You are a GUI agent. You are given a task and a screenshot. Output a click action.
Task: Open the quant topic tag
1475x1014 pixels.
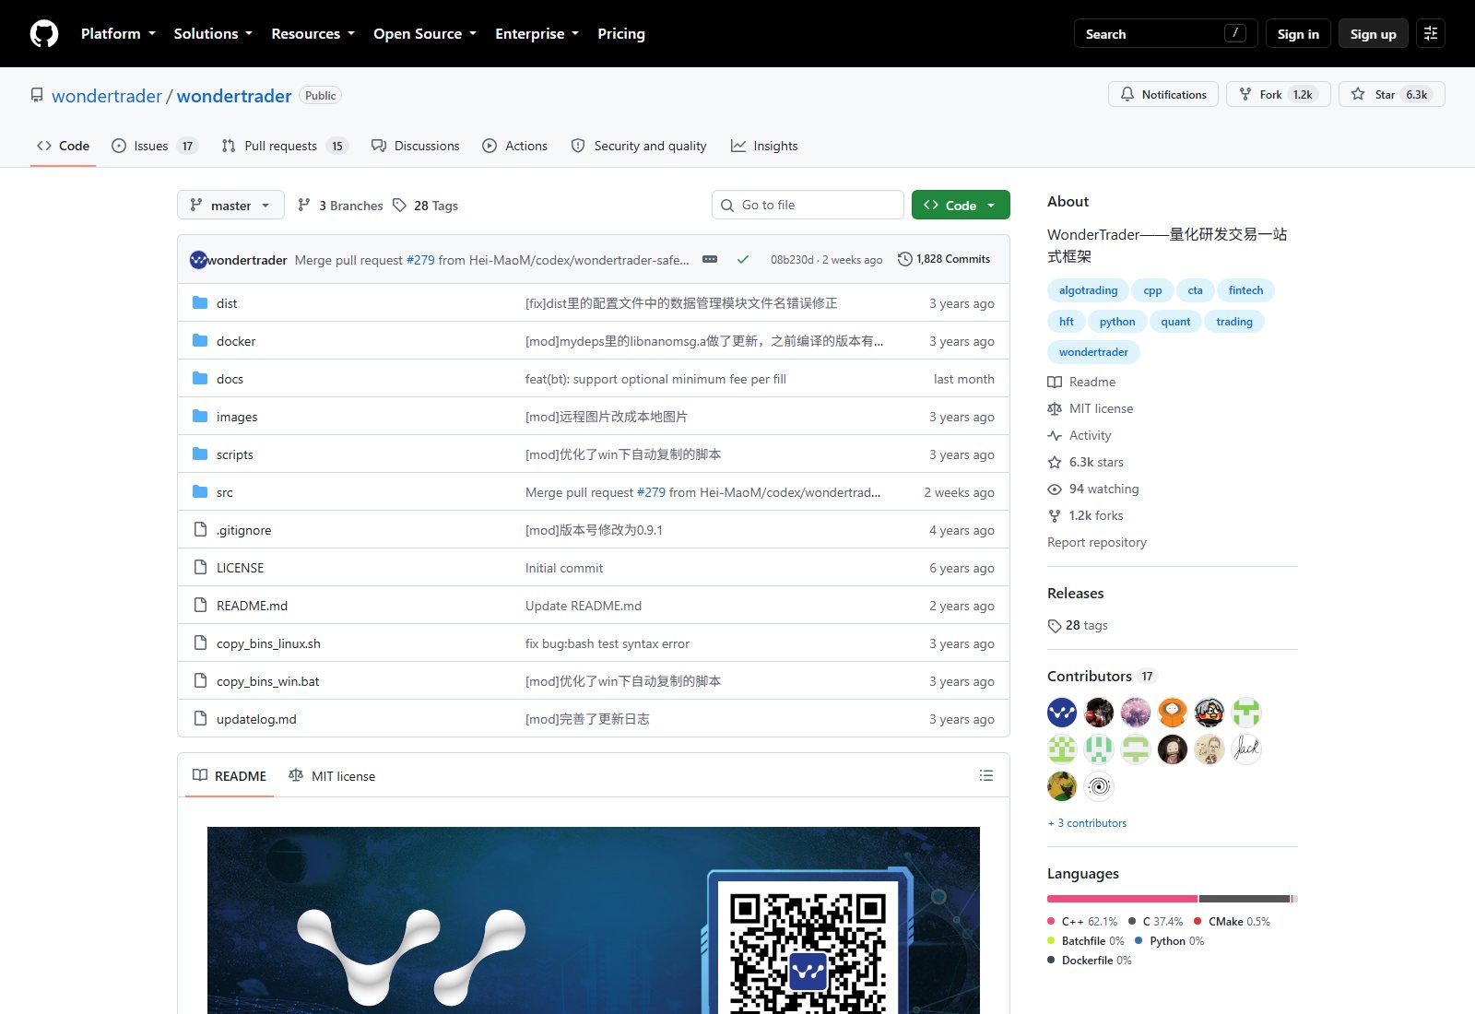click(1175, 322)
